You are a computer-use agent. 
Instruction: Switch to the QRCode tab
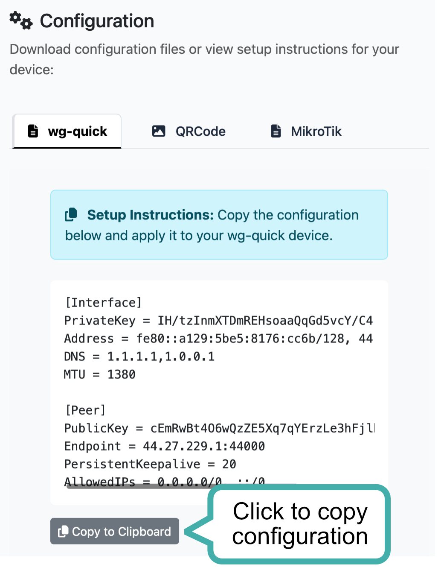coord(200,132)
